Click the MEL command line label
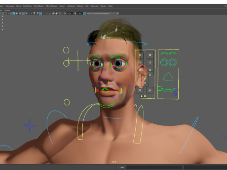 click(122, 167)
